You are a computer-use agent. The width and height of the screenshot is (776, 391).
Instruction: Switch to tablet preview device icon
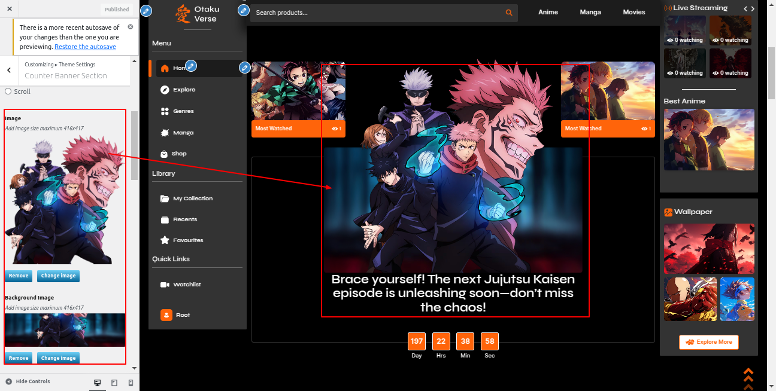pos(114,383)
